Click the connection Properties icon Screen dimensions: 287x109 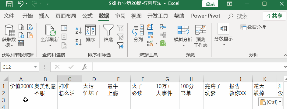pyautogui.click(x=64, y=37)
